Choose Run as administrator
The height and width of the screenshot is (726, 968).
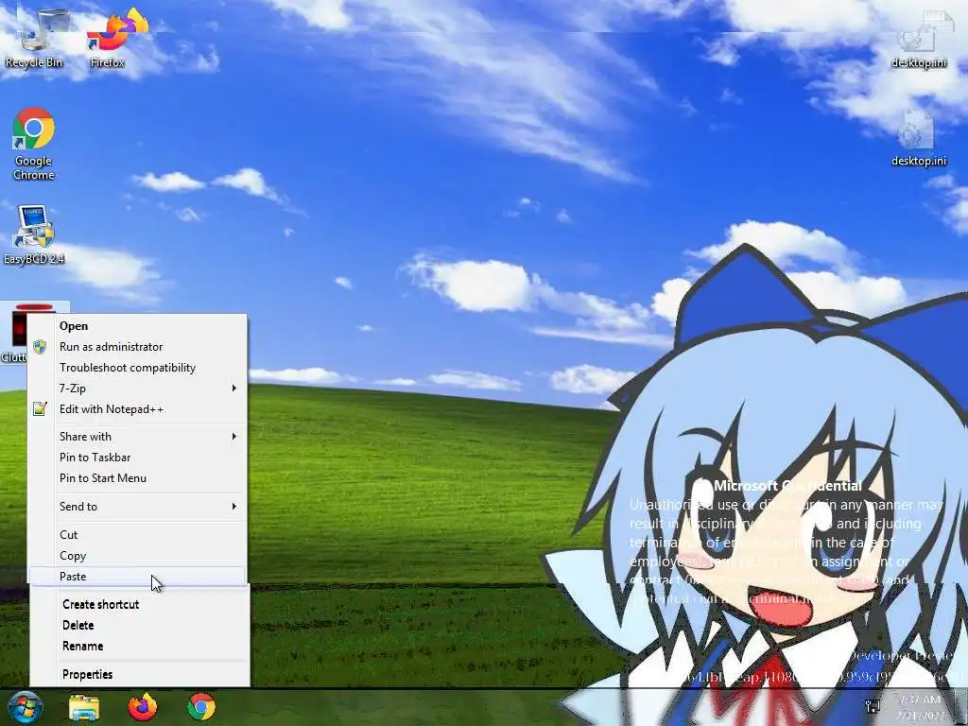[x=137, y=346]
